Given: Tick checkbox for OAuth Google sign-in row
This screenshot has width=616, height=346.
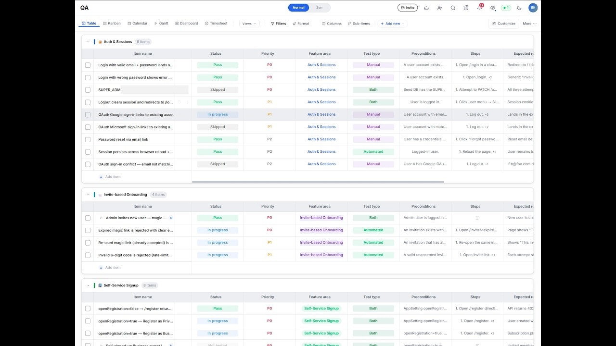Looking at the screenshot, I should [88, 115].
